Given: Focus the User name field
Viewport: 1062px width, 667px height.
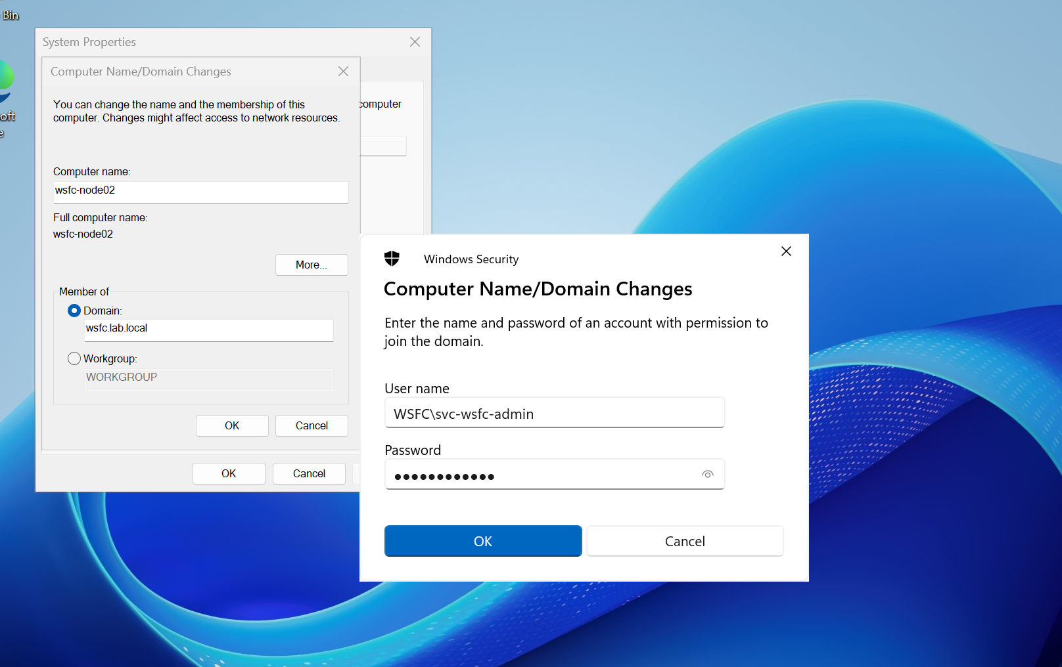Looking at the screenshot, I should (x=555, y=413).
